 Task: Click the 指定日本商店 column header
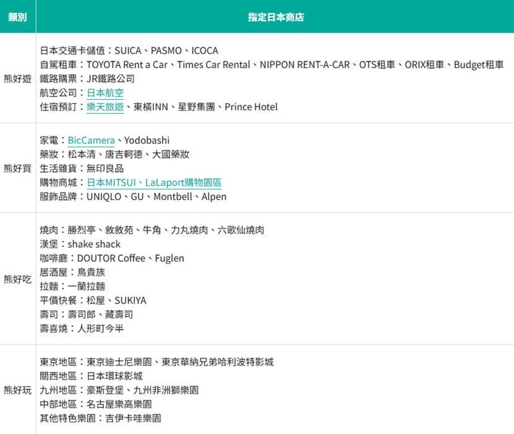tap(275, 16)
